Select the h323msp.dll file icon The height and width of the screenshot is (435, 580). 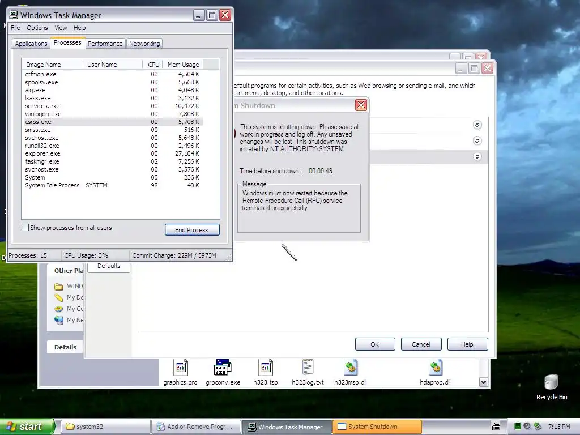(351, 368)
